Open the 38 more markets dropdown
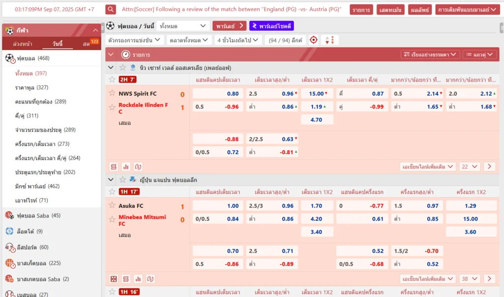 pos(470,279)
